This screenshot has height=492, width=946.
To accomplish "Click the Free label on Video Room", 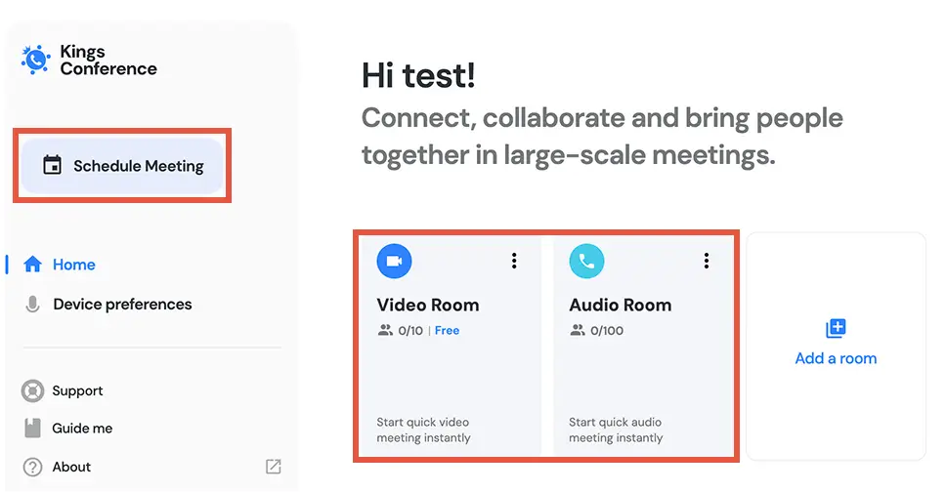I will 447,331.
